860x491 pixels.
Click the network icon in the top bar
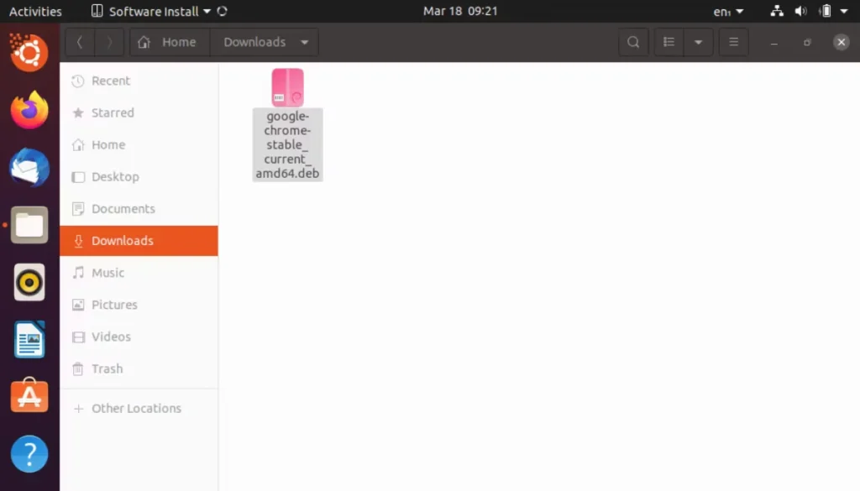(776, 11)
